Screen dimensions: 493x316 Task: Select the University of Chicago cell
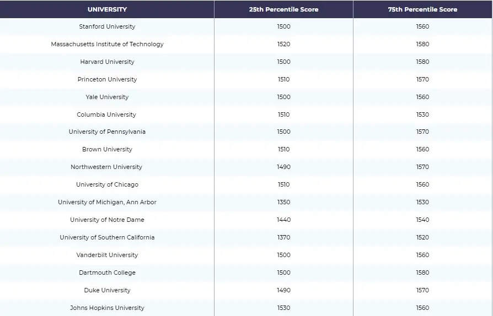pos(107,184)
